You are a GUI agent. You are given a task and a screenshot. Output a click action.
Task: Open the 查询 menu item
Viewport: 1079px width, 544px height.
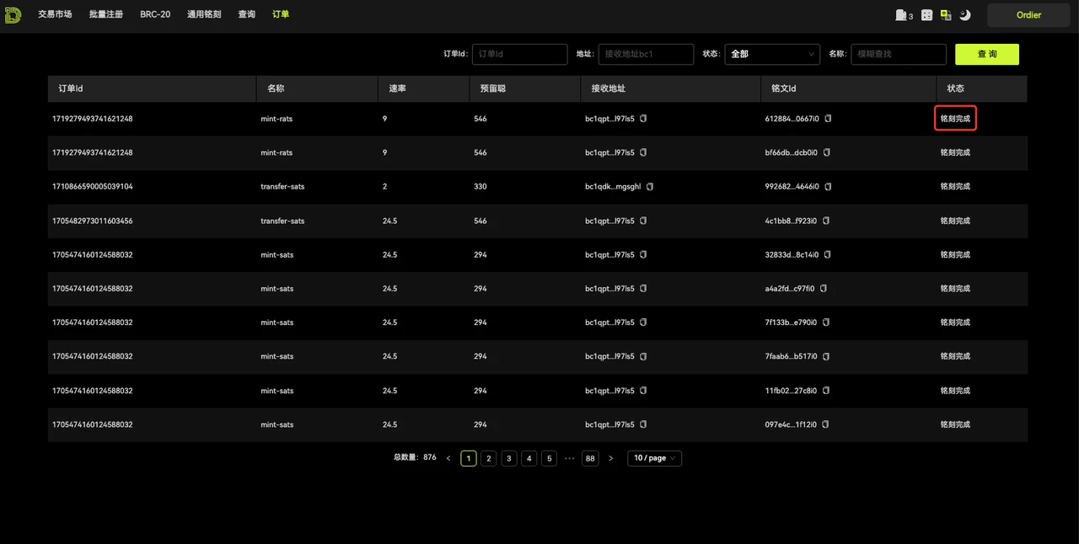click(x=247, y=14)
